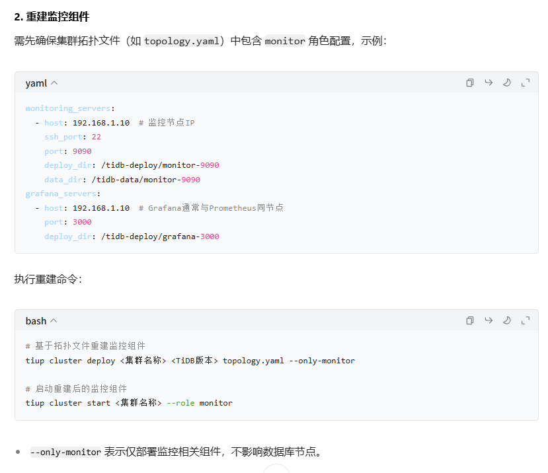The height and width of the screenshot is (473, 548).
Task: Collapse the bash code block
Action: click(52, 320)
